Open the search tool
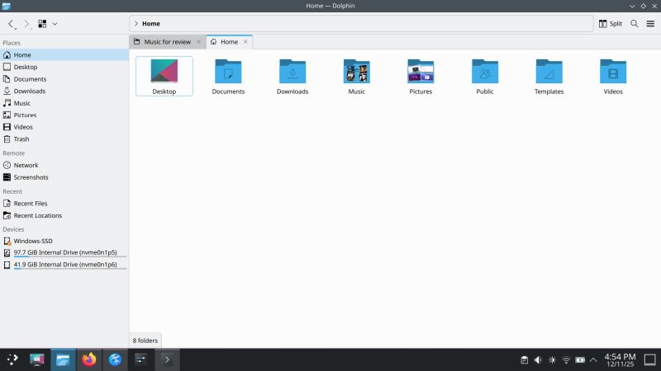Image resolution: width=661 pixels, height=371 pixels. pyautogui.click(x=635, y=24)
